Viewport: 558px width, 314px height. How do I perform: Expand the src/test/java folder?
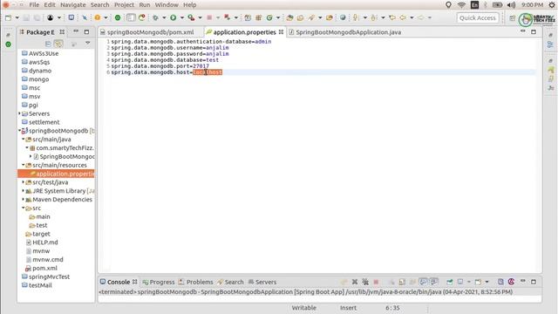click(x=24, y=182)
